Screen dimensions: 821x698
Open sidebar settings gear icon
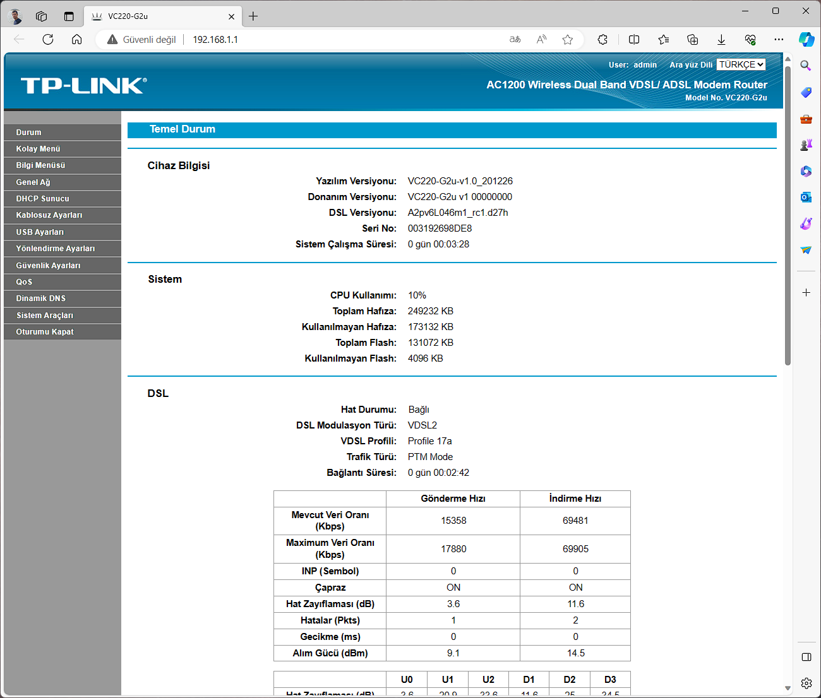tap(806, 683)
